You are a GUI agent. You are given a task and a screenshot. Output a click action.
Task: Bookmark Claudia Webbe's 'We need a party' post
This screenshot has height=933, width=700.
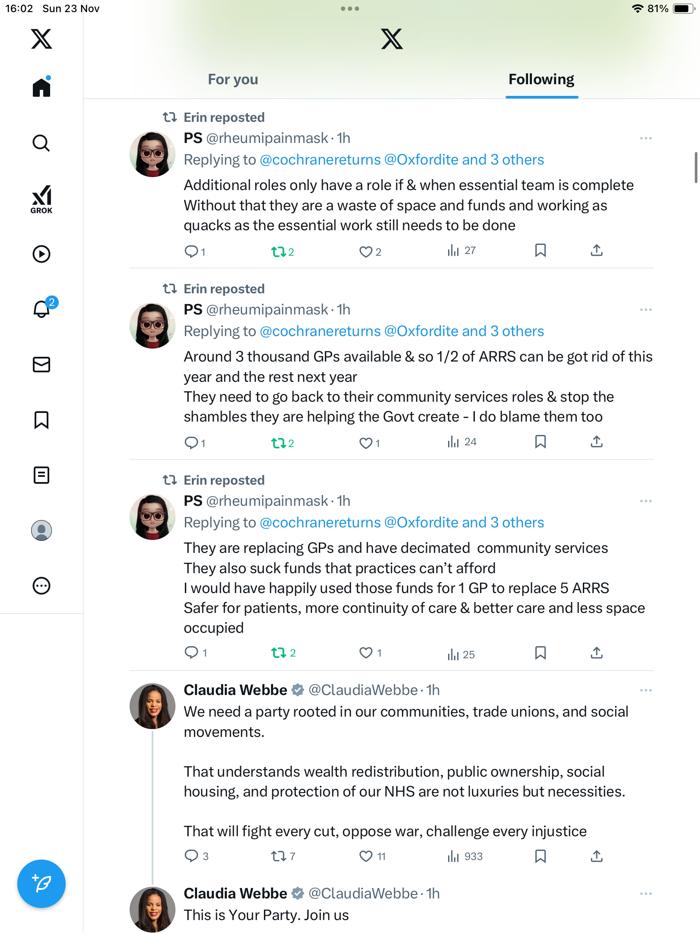pyautogui.click(x=540, y=856)
